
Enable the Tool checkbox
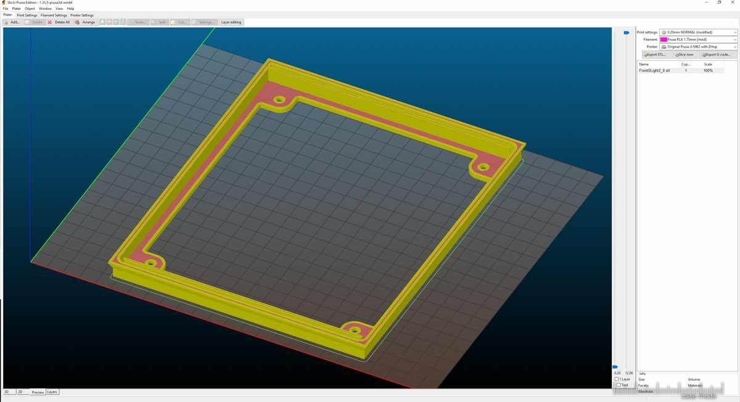(619, 385)
